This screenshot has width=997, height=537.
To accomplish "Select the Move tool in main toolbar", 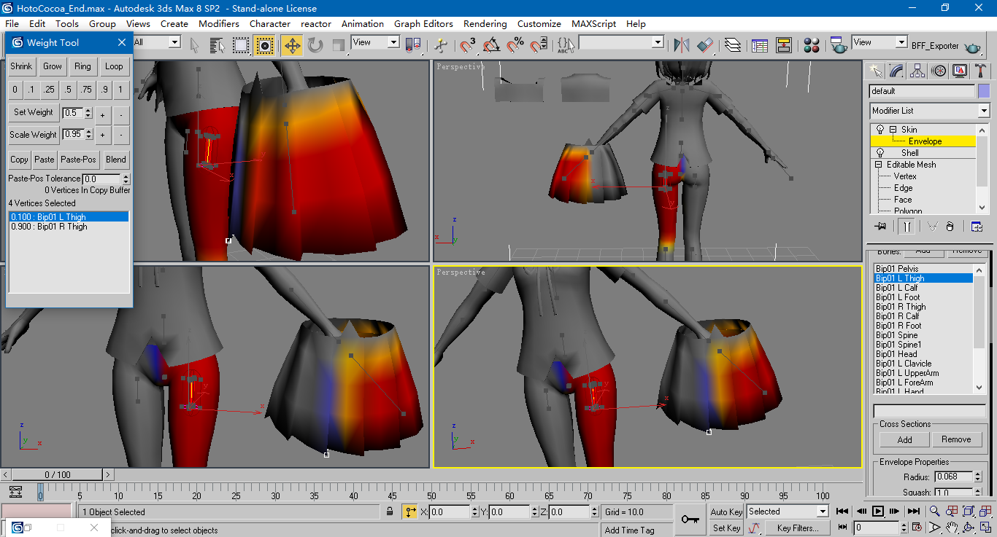I will [291, 46].
